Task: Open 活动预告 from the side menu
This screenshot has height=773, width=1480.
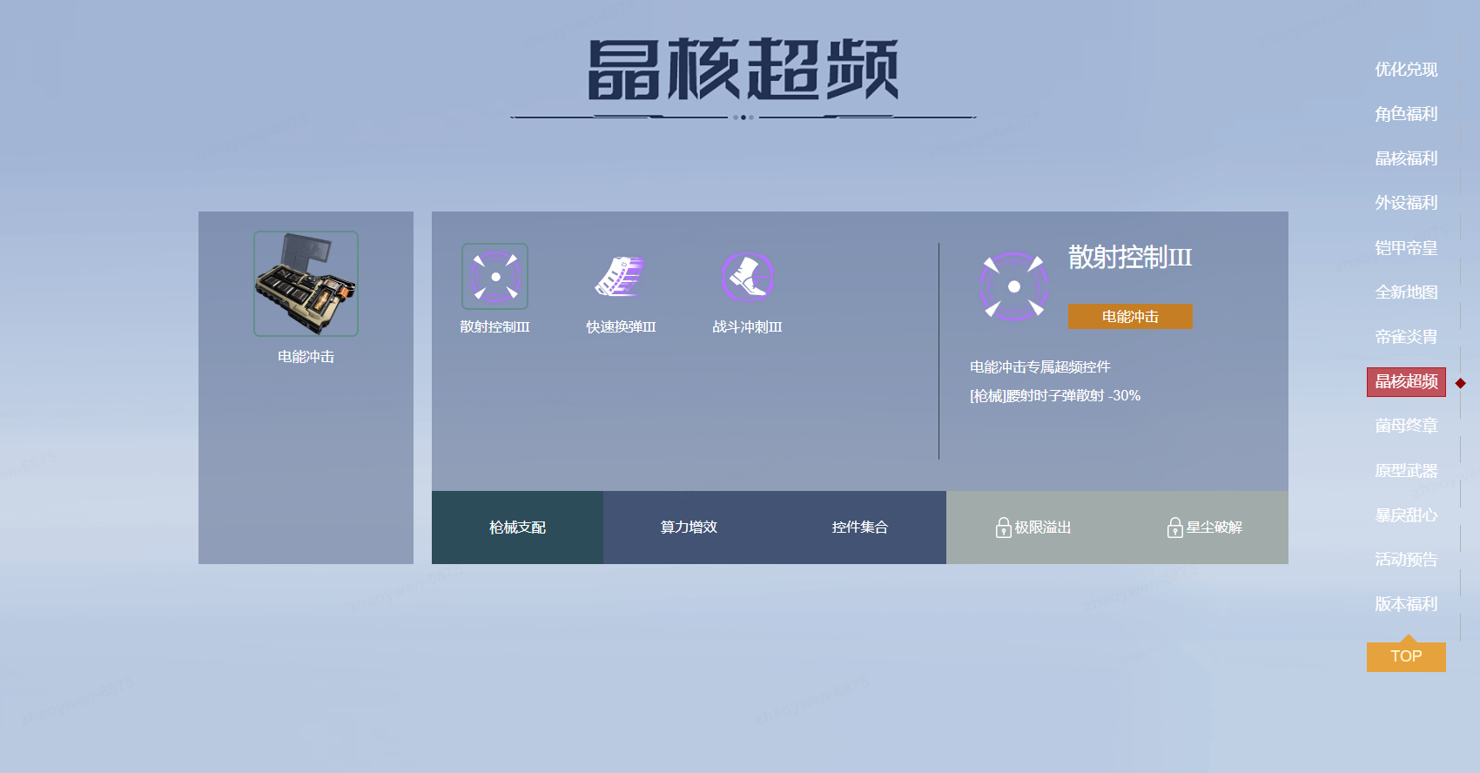Action: (1405, 560)
